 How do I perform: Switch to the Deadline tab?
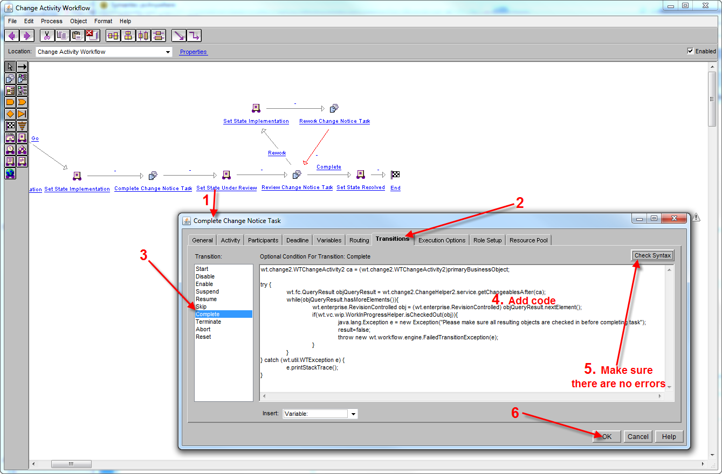(298, 240)
